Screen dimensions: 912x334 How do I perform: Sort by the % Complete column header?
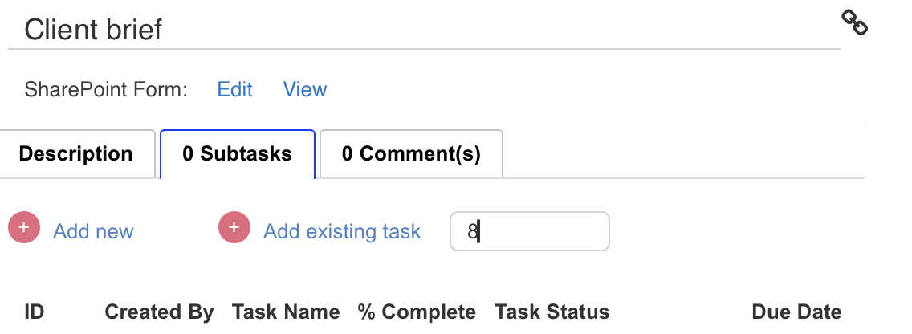coord(417,312)
